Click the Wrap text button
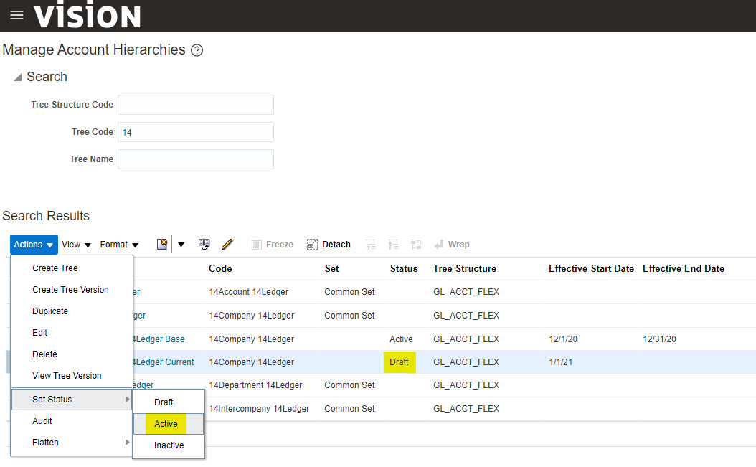This screenshot has height=467, width=756. [452, 245]
